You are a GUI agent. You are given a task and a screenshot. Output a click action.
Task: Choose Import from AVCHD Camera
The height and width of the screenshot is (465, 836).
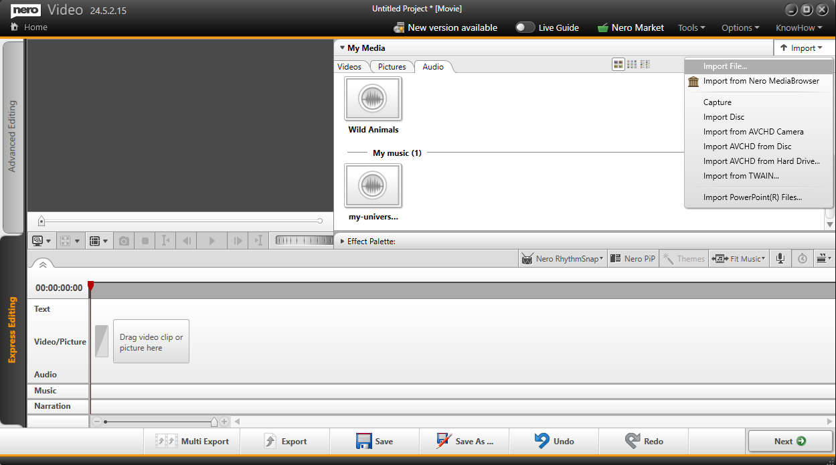759,132
